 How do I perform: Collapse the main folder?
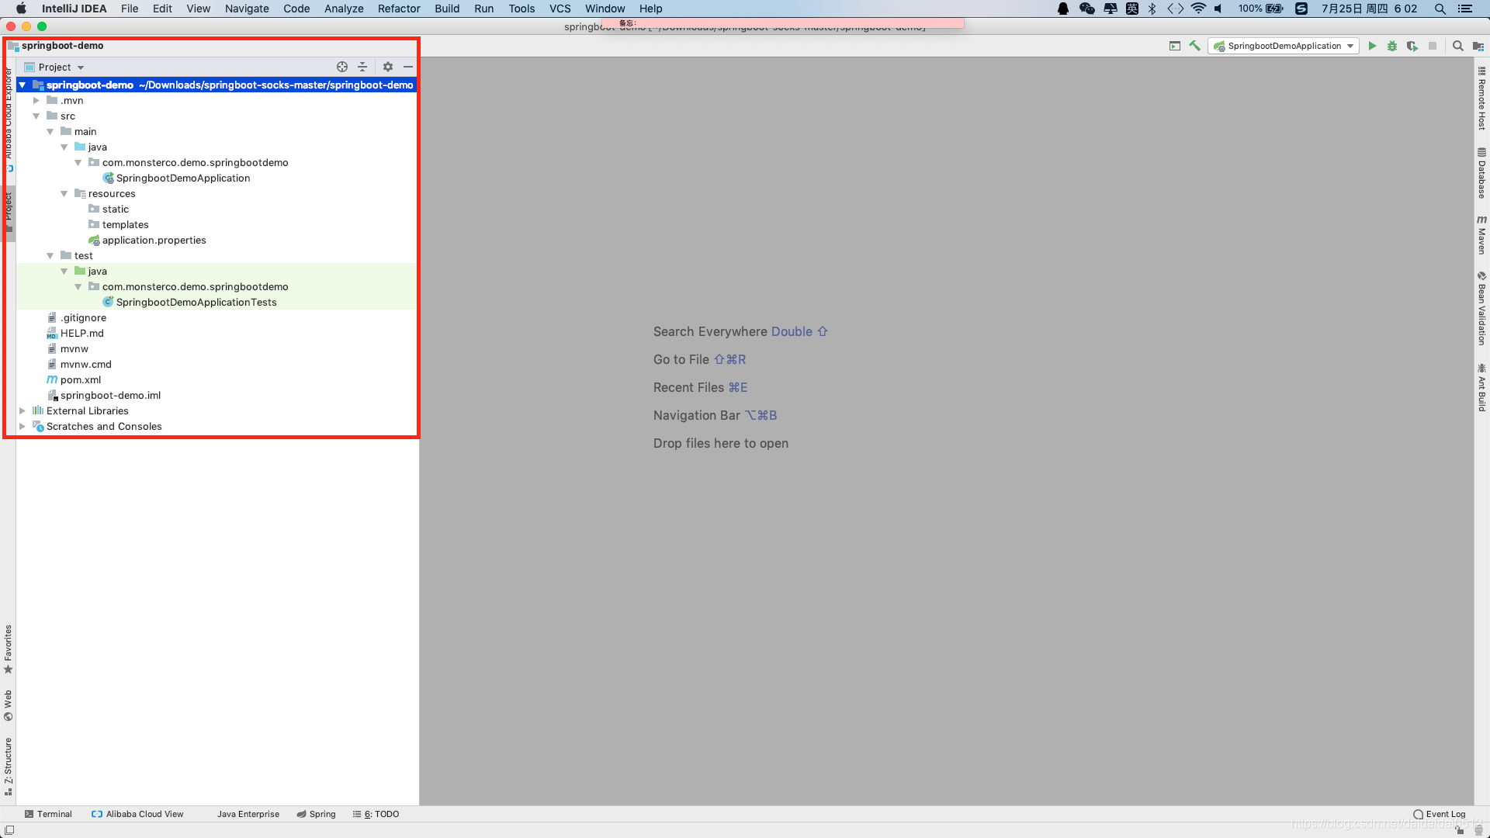tap(50, 131)
